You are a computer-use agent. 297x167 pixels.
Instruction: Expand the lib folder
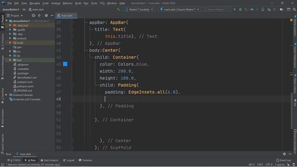click(10, 56)
